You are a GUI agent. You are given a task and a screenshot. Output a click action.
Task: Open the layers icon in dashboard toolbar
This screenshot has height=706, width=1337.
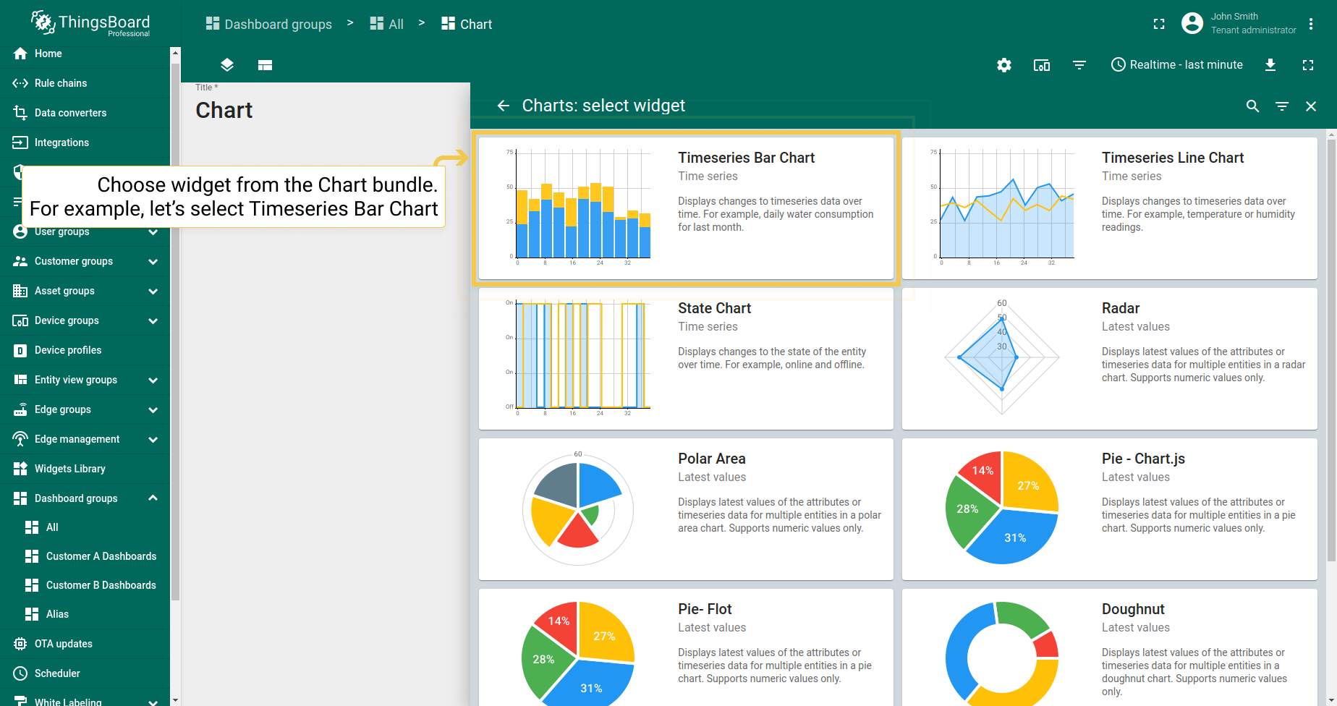(227, 65)
